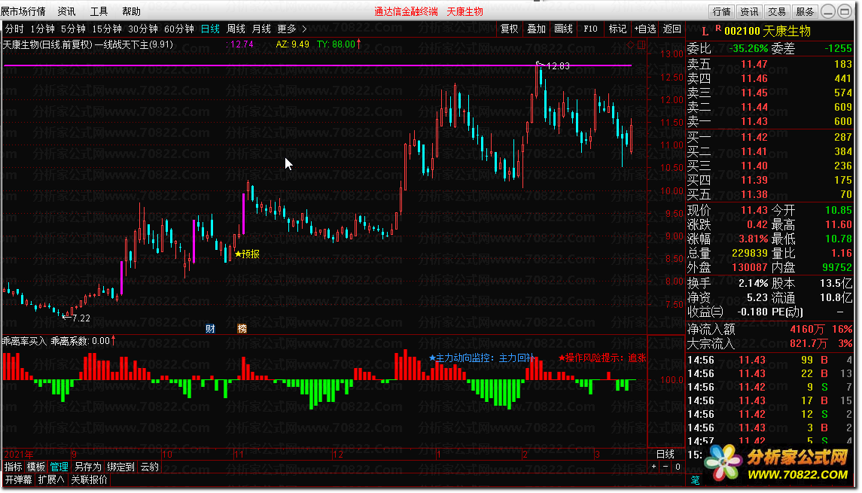Click 关联报价 linked quotes button

tap(89, 479)
